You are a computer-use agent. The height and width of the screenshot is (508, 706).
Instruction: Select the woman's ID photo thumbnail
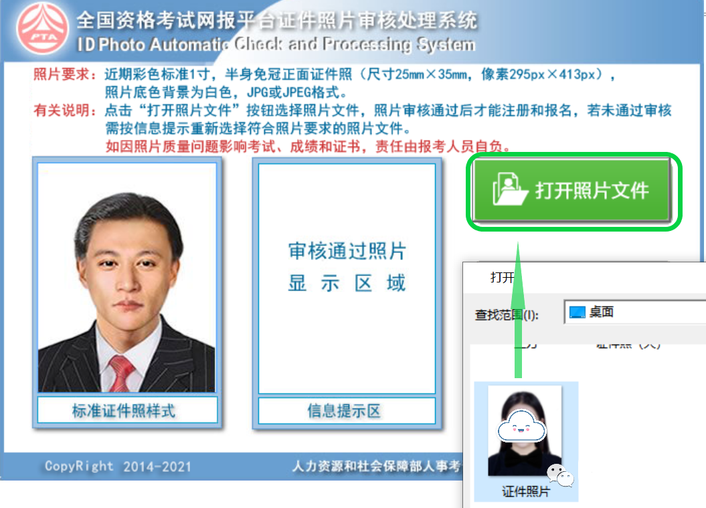click(x=524, y=430)
